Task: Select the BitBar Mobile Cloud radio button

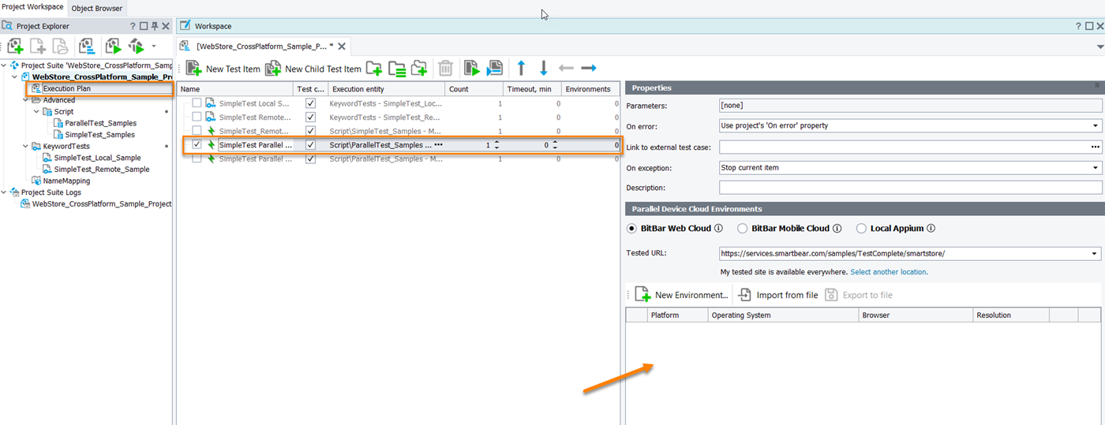Action: pyautogui.click(x=742, y=229)
